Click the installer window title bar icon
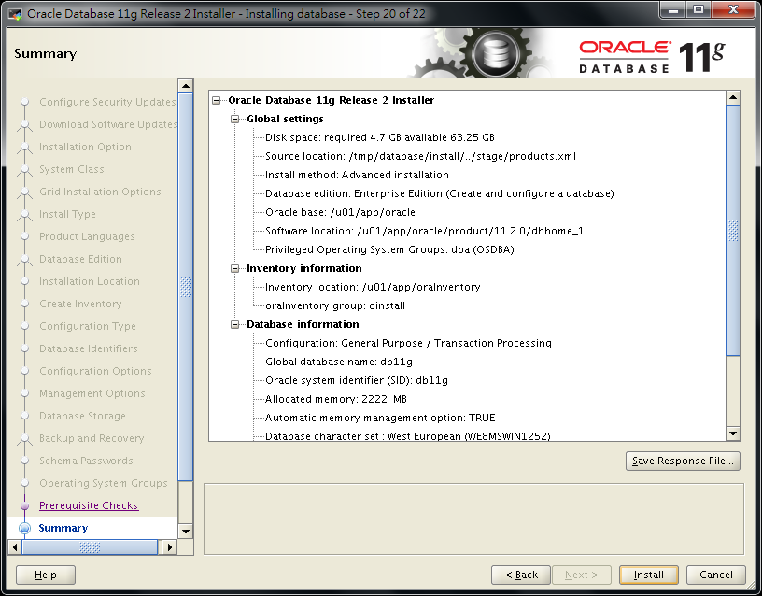 click(16, 14)
